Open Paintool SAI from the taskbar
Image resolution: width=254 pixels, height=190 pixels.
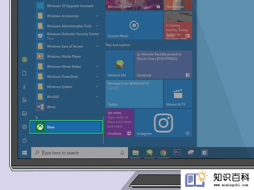click(x=149, y=153)
